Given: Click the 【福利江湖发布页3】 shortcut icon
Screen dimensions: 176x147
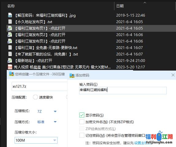Looking at the screenshot, I should (10, 41).
